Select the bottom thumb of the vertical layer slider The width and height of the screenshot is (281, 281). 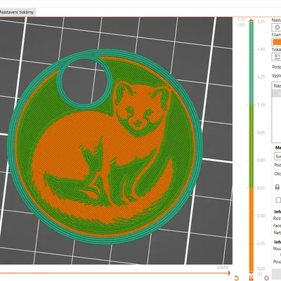[251, 273]
